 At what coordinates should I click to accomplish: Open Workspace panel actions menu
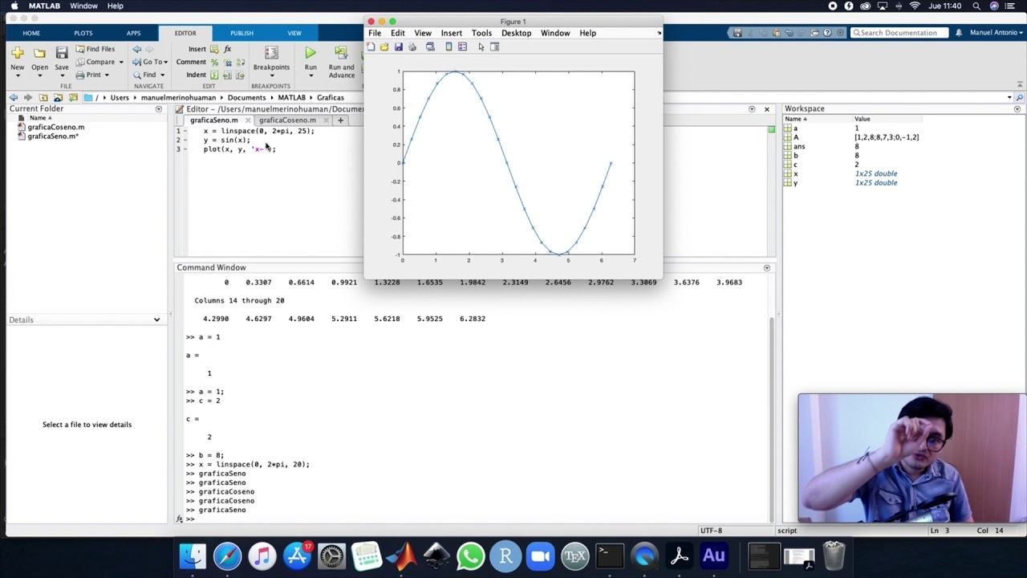tap(1017, 109)
